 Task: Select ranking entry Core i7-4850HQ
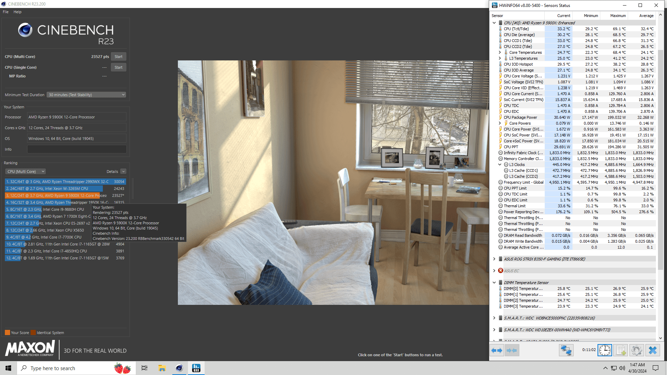[x=65, y=251]
